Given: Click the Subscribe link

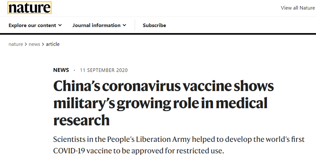Looking at the screenshot, I should coord(155,25).
